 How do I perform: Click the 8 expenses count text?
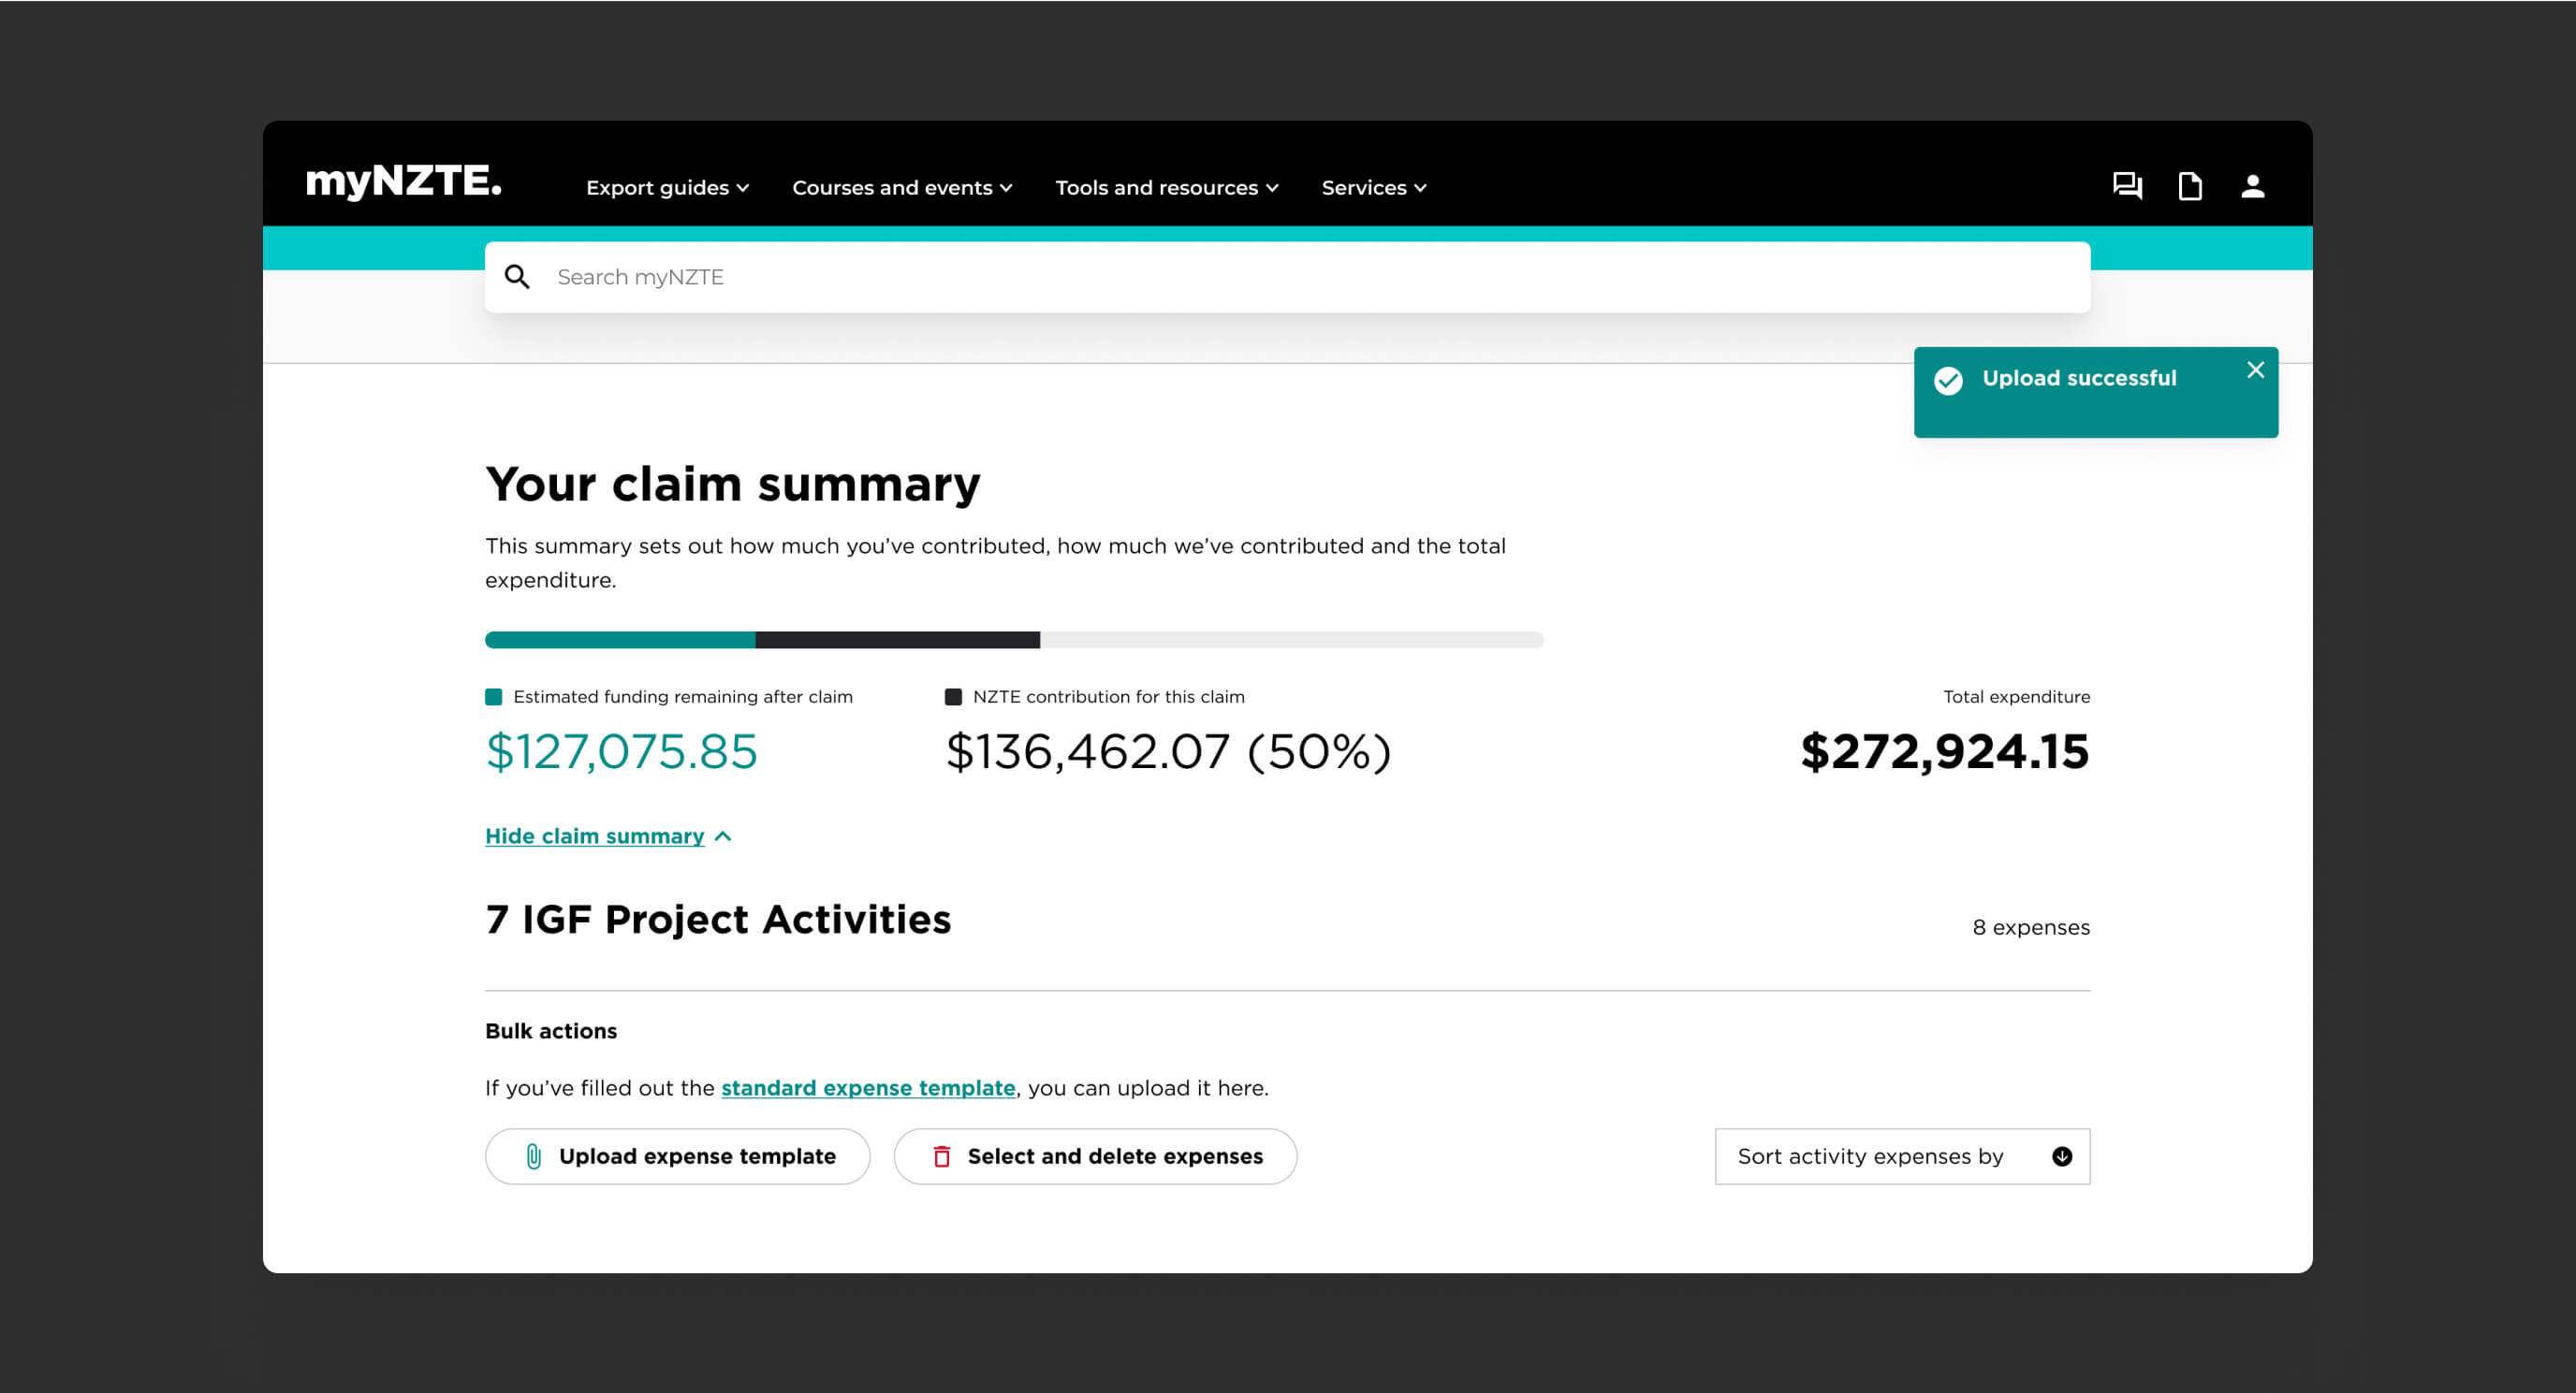pos(2030,927)
